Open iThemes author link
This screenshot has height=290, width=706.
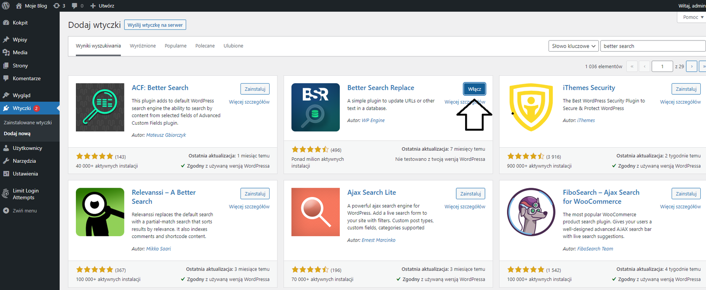(586, 120)
